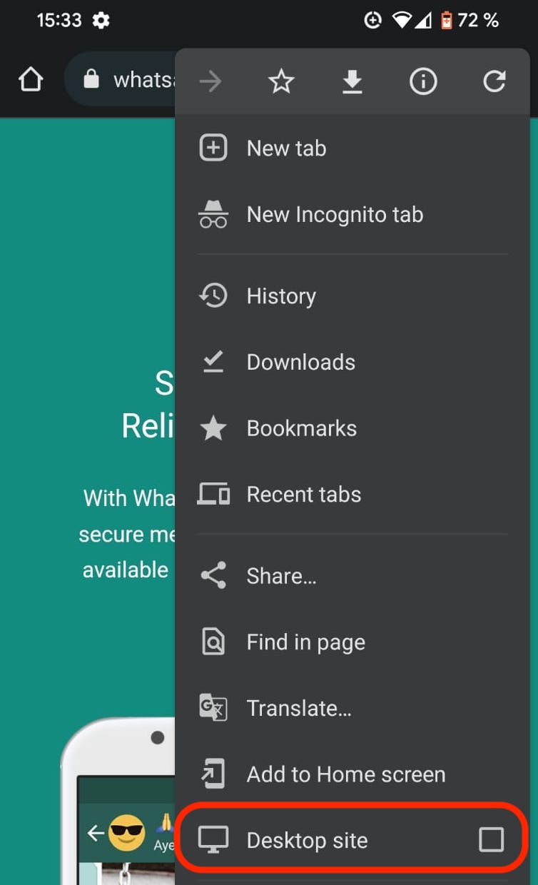This screenshot has width=538, height=885.
Task: Click the WhatsApp address bar field
Action: [x=139, y=80]
